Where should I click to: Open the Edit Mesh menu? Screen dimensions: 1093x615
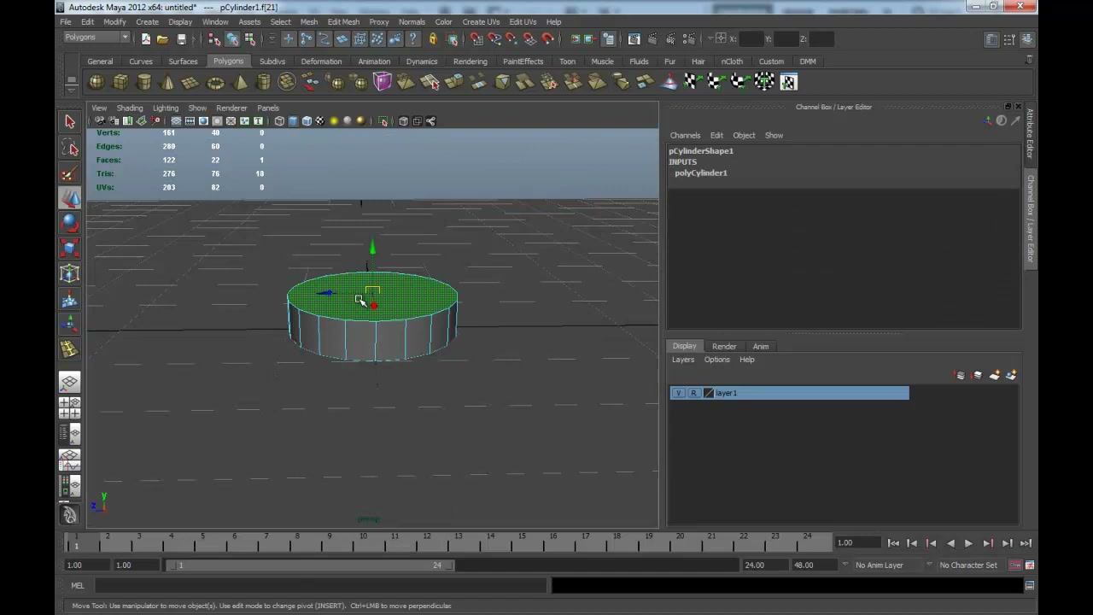tap(343, 21)
